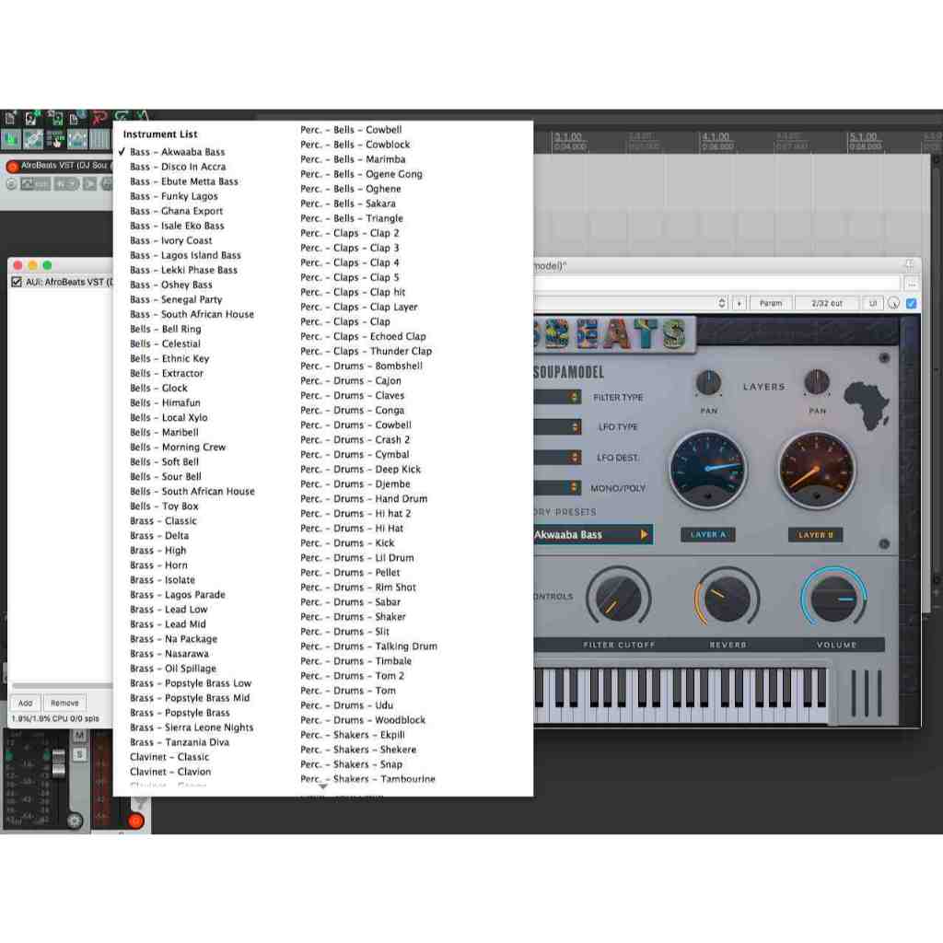The image size is (943, 943).
Task: Open the LFO Type dropdown
Action: (x=557, y=426)
